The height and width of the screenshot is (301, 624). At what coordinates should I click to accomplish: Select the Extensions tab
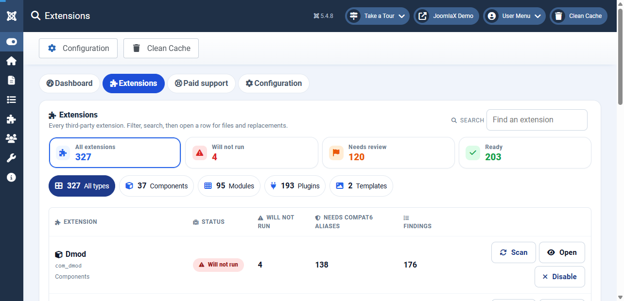pos(134,84)
